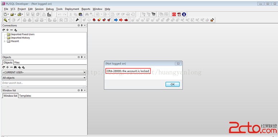278x137 pixels.
Task: Refresh the Connections panel list
Action: click(4, 30)
